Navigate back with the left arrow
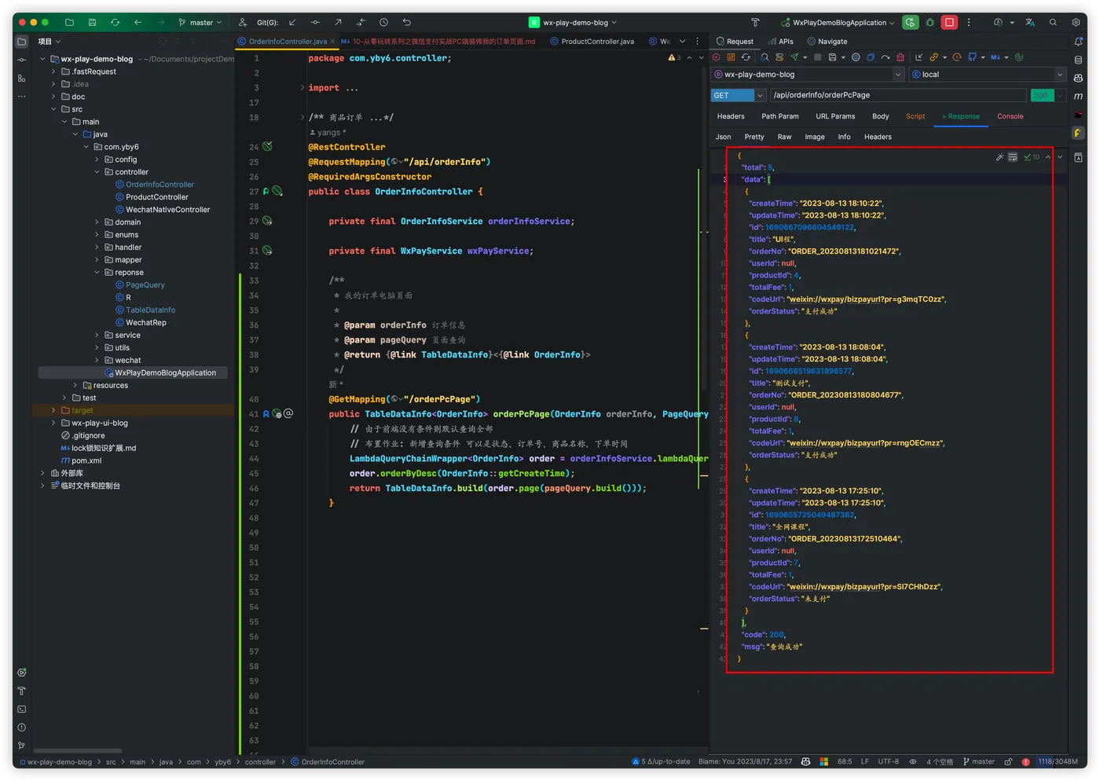 [137, 23]
